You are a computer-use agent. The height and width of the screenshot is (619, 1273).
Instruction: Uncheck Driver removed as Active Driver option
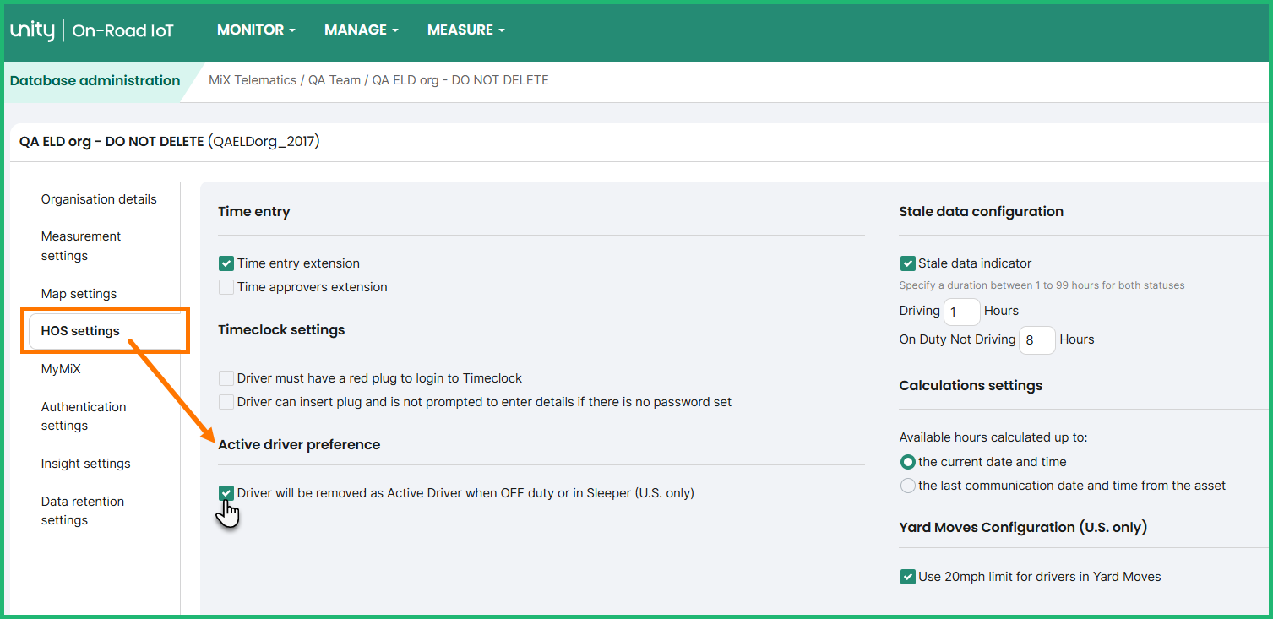pos(226,493)
